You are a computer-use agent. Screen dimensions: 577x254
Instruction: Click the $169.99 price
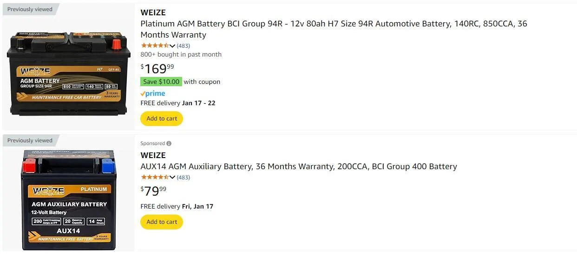tap(157, 69)
